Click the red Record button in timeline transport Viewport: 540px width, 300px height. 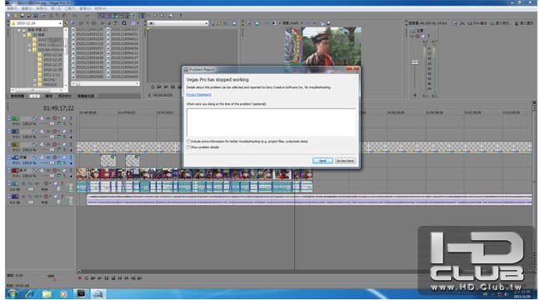(79, 278)
